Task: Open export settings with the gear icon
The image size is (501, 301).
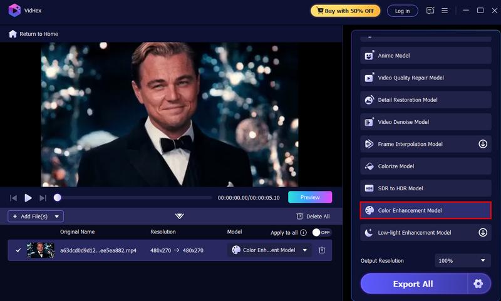Action: [x=478, y=283]
